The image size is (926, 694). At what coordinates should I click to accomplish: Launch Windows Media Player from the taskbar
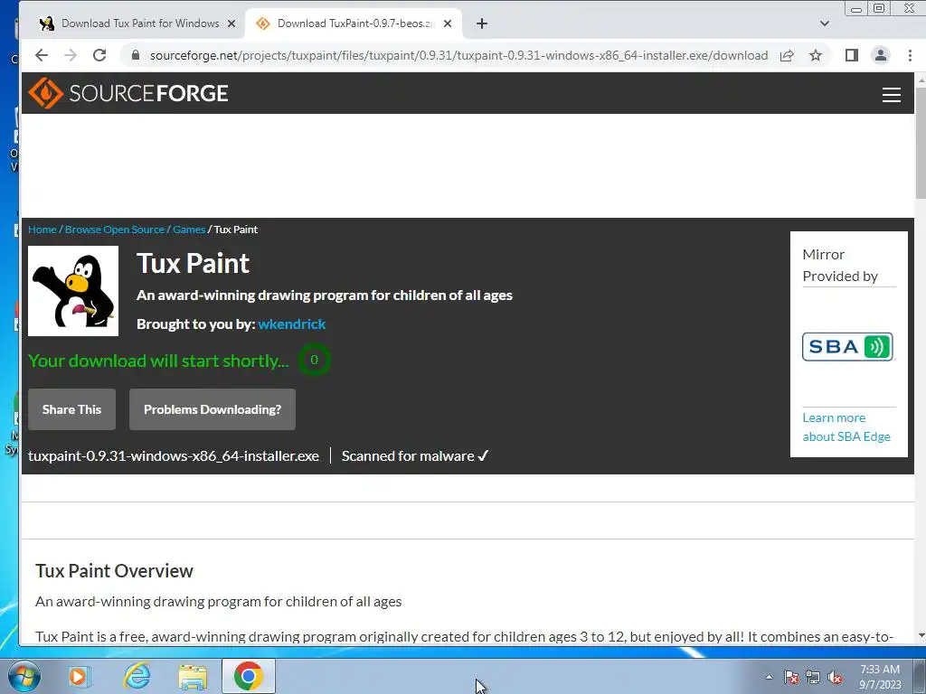tap(78, 676)
